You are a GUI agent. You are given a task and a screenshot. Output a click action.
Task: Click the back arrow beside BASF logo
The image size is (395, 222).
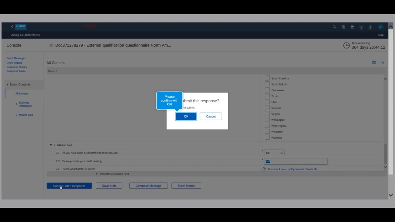point(12,27)
